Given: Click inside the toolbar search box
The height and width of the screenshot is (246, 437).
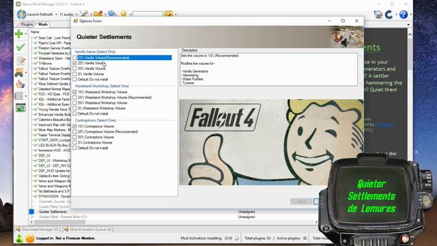Looking at the screenshot, I should 147,14.
